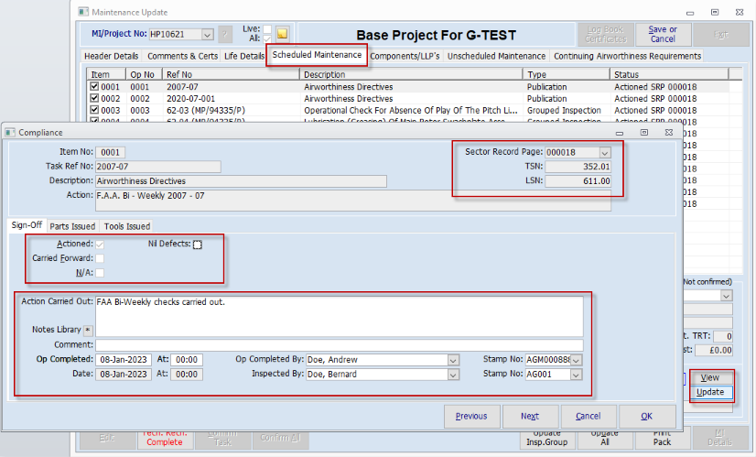Go to the Tools Issued tab
The image size is (756, 457).
pyautogui.click(x=126, y=226)
